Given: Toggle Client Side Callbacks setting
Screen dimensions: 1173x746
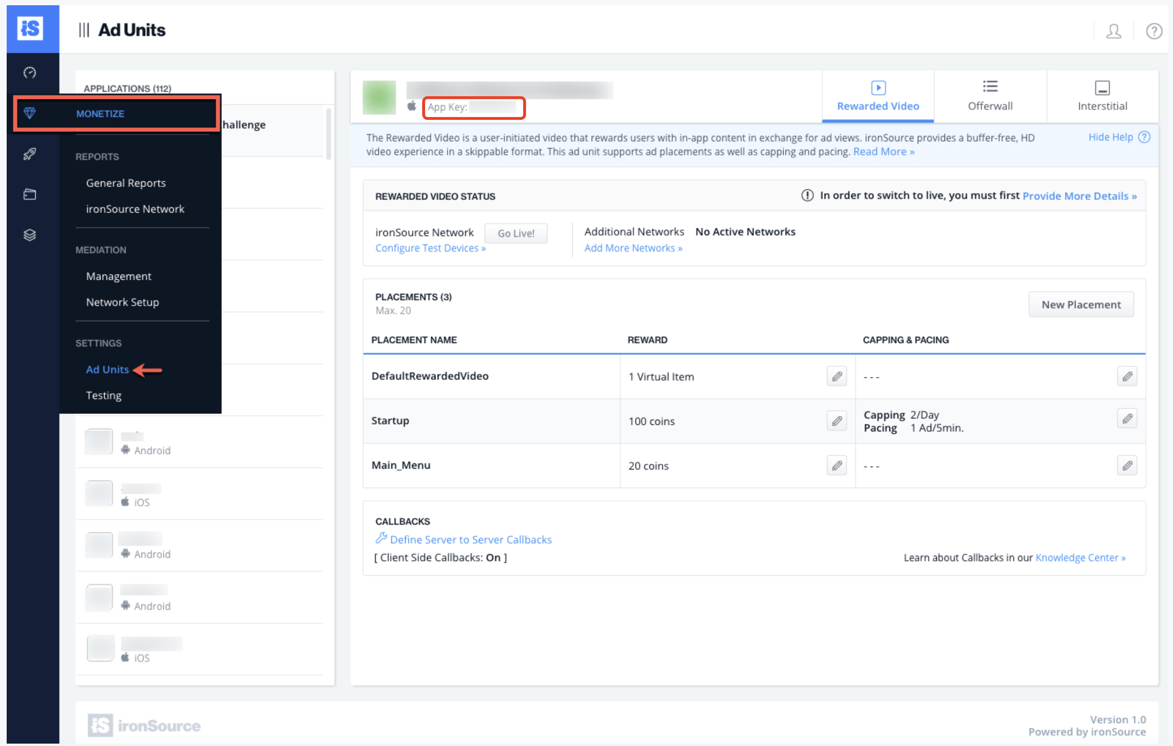Looking at the screenshot, I should click(x=494, y=558).
